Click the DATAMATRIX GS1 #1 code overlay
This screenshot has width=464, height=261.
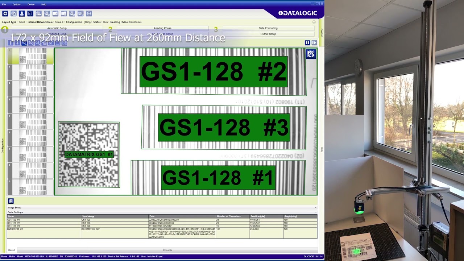(89, 154)
